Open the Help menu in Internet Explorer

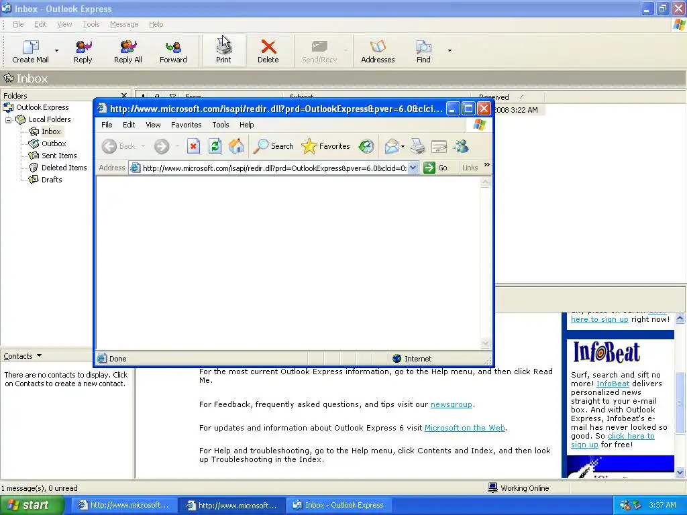(247, 125)
